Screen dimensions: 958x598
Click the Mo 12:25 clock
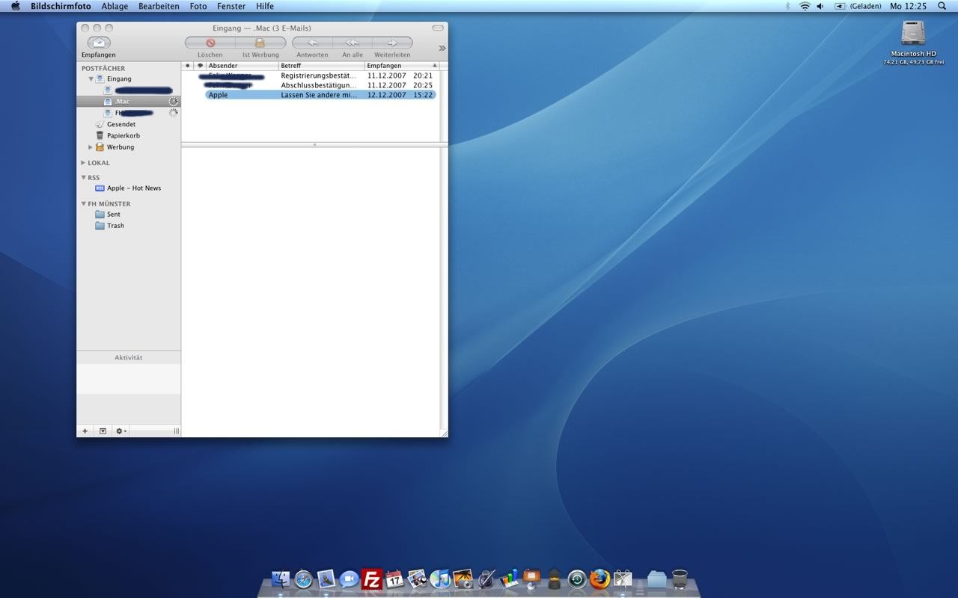click(x=908, y=6)
